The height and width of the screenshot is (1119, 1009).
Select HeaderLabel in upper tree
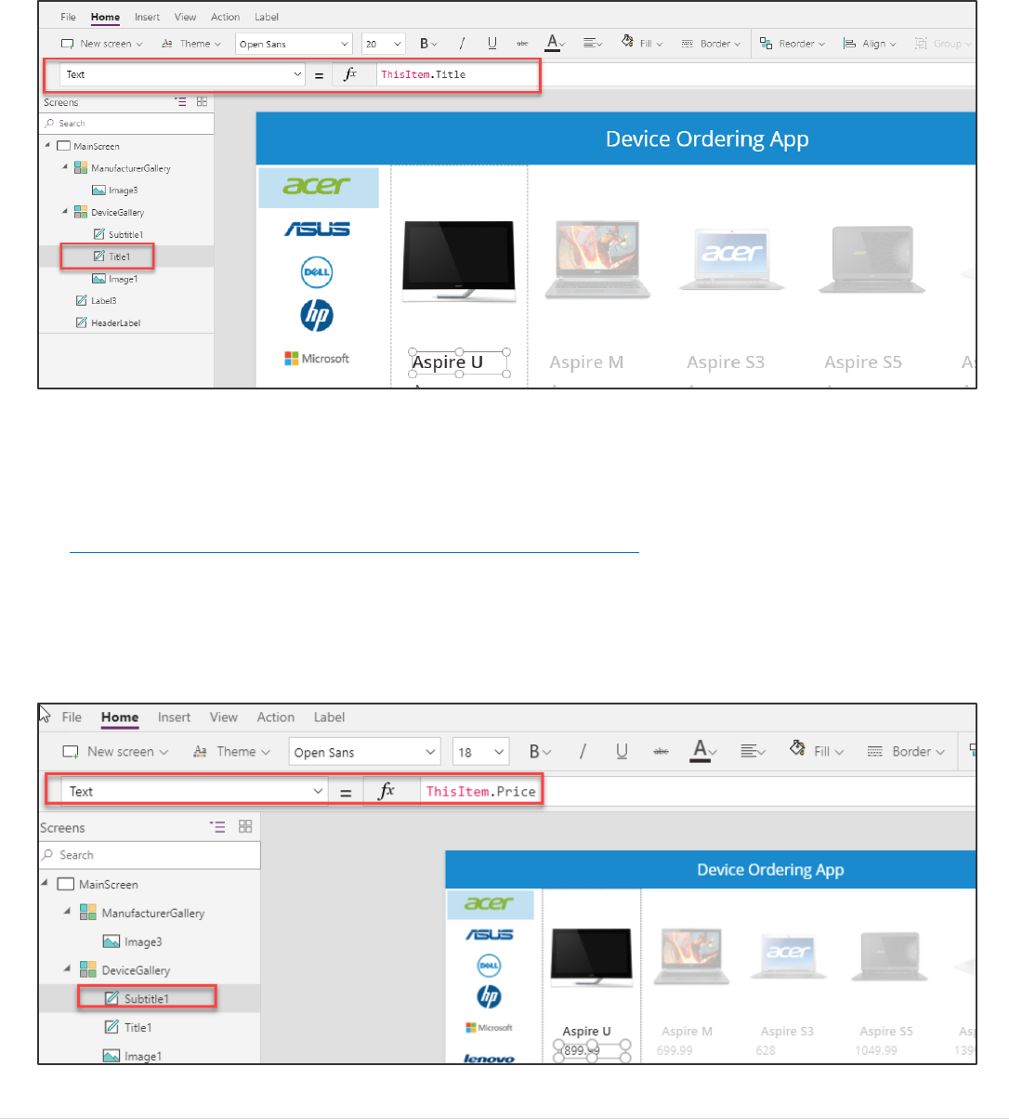tap(108, 323)
